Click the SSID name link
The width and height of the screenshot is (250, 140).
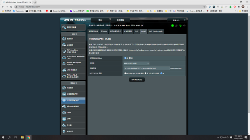coord(140,25)
